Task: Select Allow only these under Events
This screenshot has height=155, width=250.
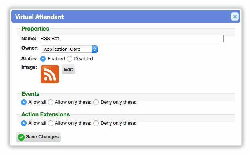Action: coord(51,102)
